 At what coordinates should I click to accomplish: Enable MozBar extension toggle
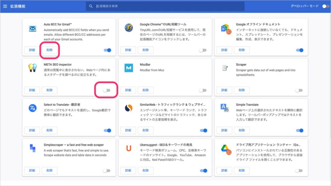[x=203, y=90]
